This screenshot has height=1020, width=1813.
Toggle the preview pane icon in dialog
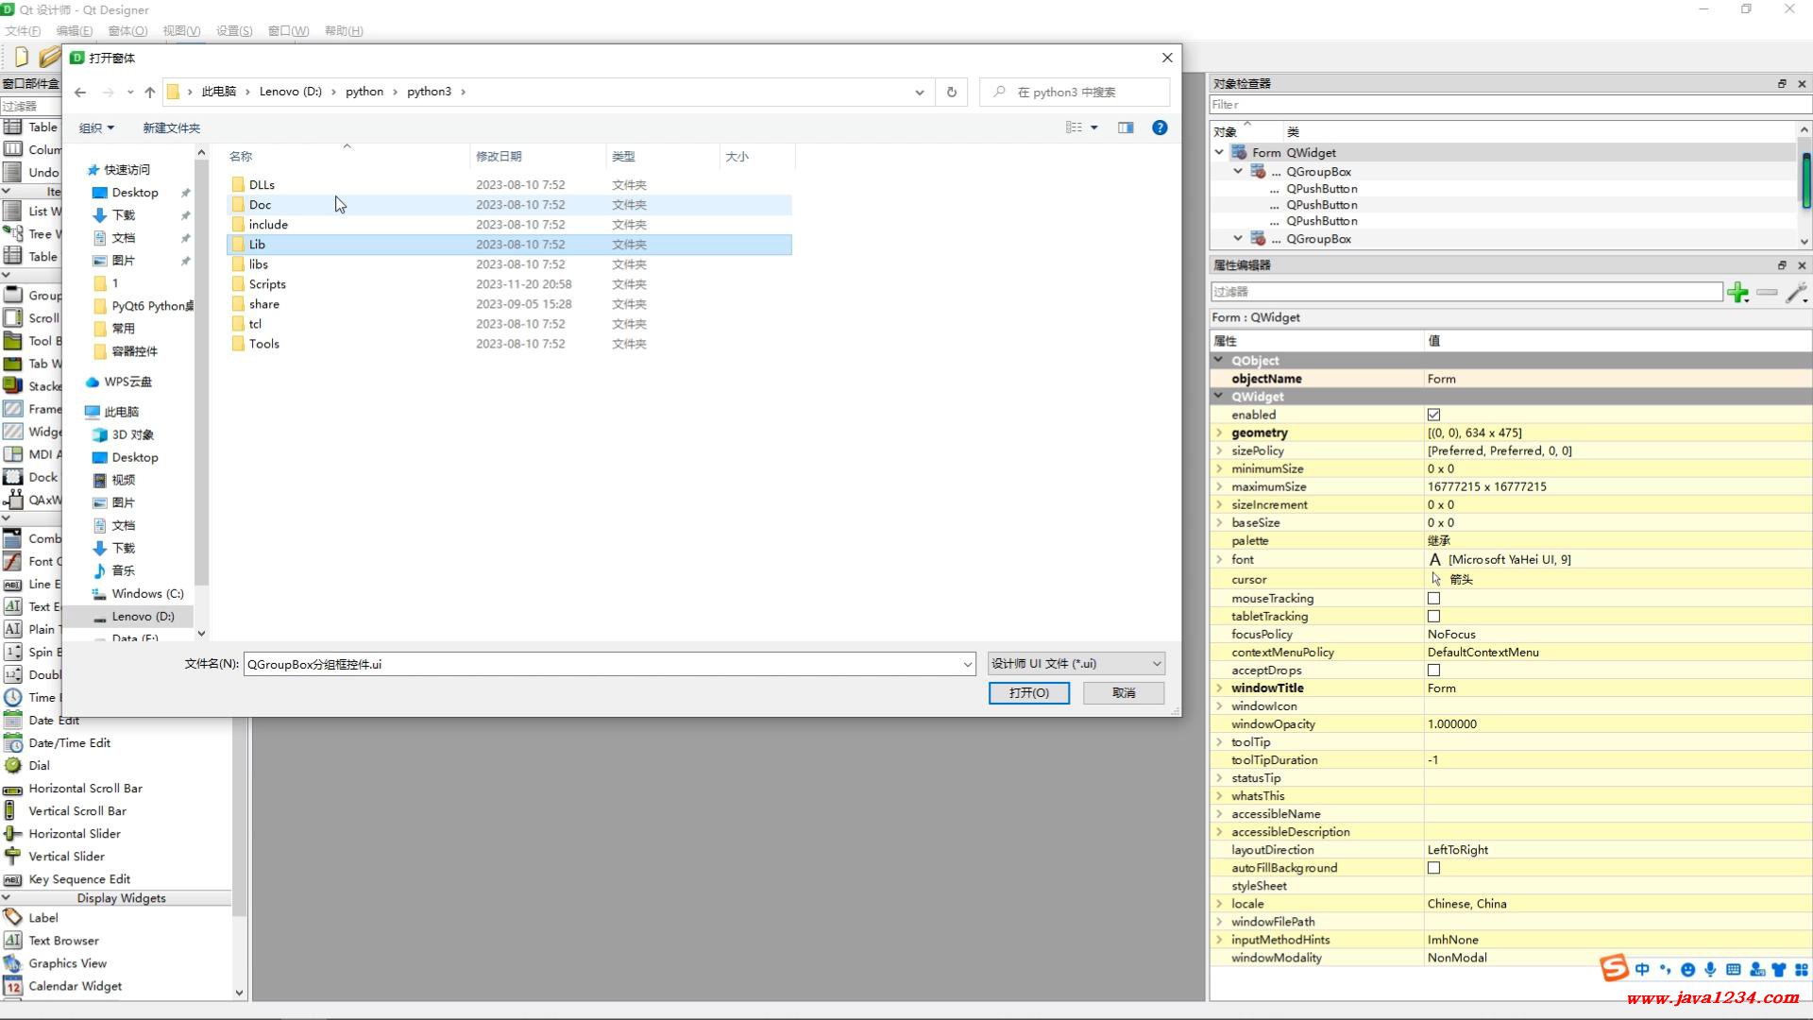pyautogui.click(x=1126, y=127)
